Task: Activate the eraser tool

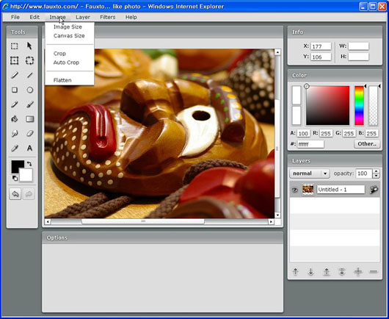Action: pos(30,134)
